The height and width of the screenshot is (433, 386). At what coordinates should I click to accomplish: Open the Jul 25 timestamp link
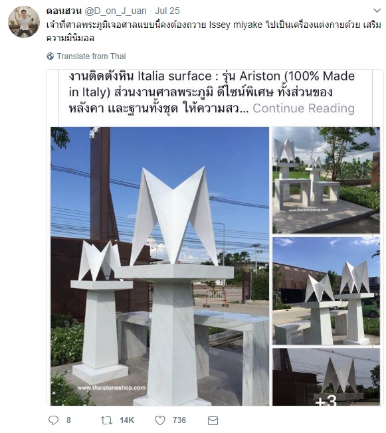(x=167, y=11)
